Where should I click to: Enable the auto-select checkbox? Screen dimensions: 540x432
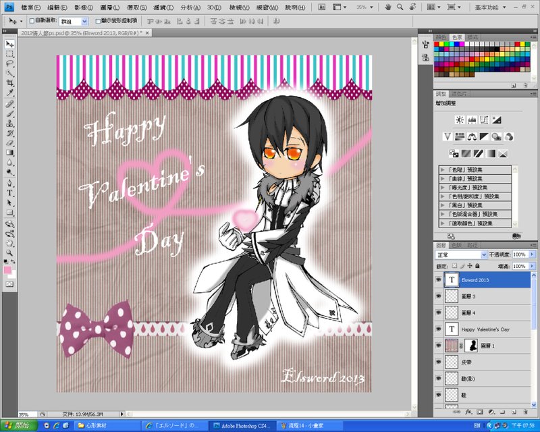pyautogui.click(x=32, y=21)
